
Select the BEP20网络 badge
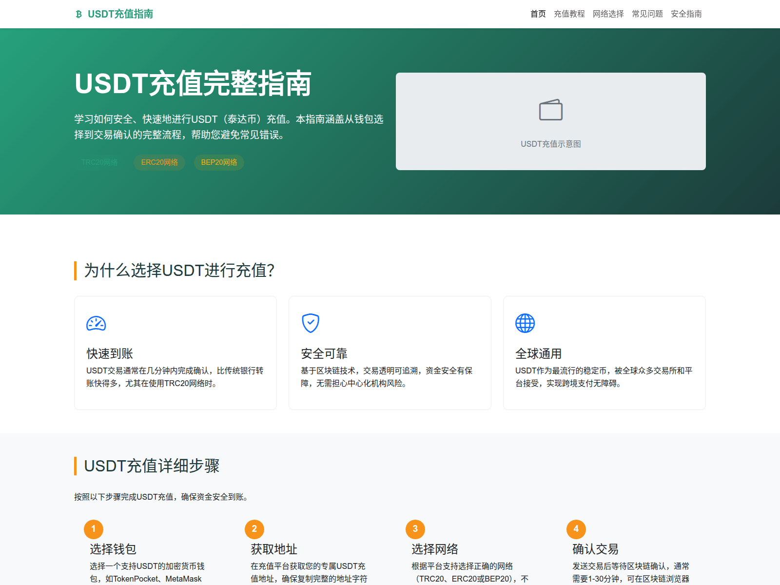pos(219,162)
